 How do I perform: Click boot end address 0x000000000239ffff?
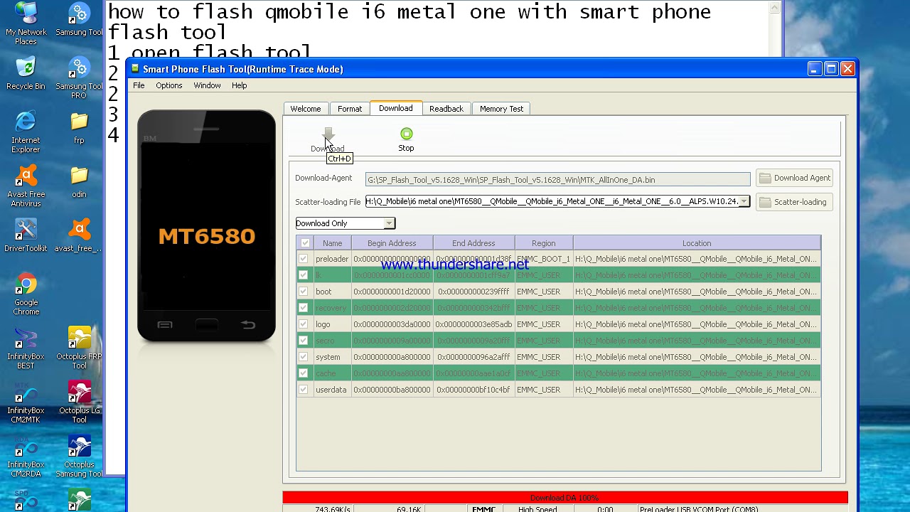pos(473,292)
